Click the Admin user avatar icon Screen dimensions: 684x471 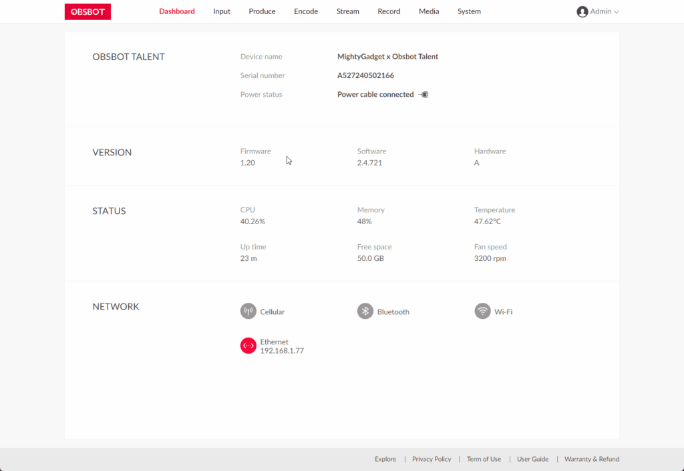pos(582,11)
